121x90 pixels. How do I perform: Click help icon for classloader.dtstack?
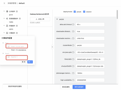coord(73,31)
